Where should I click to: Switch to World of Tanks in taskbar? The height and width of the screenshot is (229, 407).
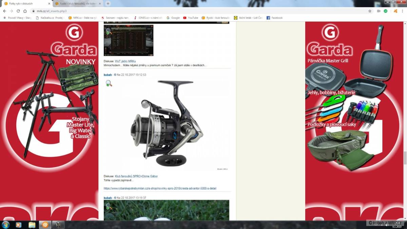point(58,225)
